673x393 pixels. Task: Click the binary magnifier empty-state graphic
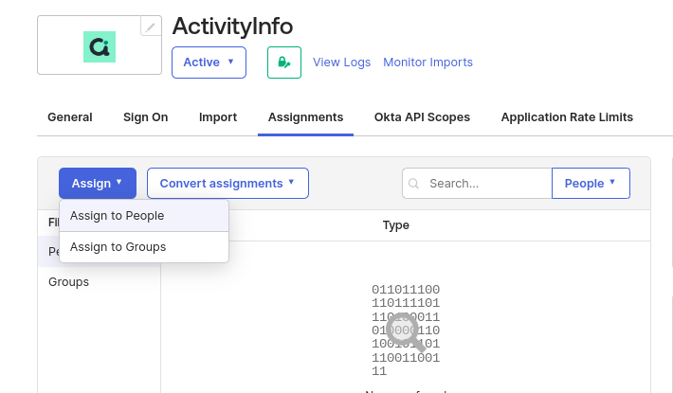coord(406,330)
